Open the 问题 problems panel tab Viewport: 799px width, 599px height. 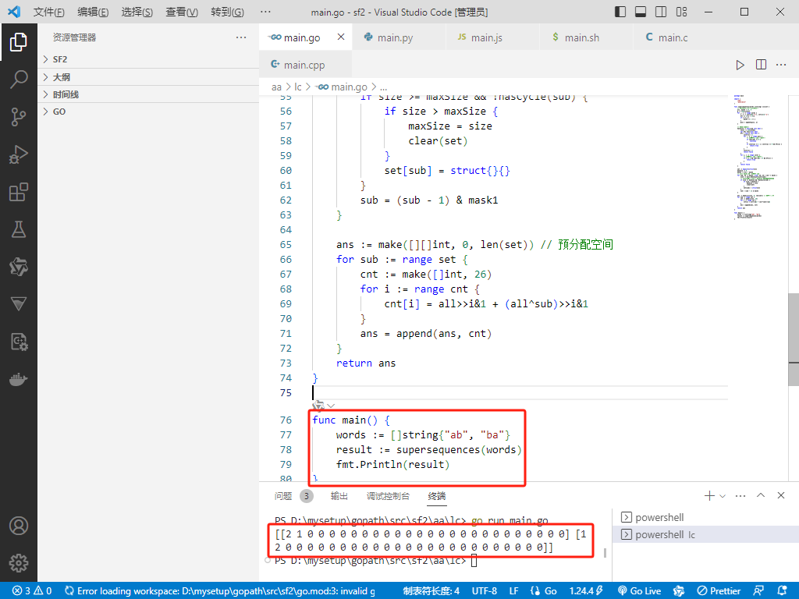293,496
